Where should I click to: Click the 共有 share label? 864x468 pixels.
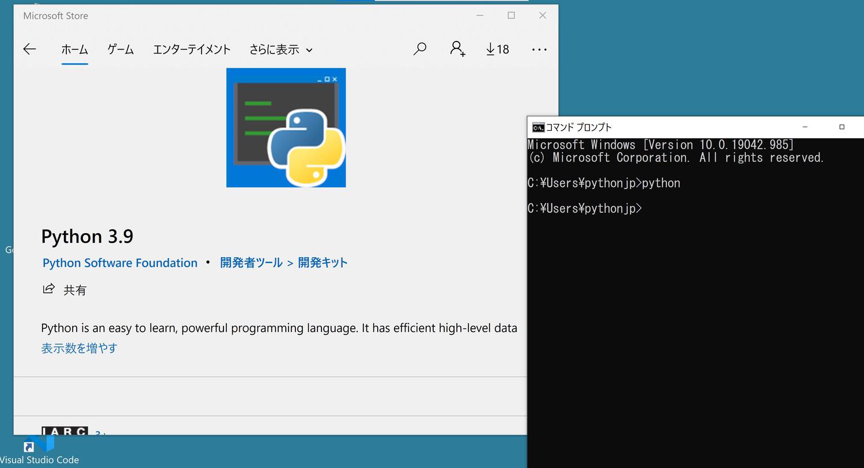click(75, 290)
